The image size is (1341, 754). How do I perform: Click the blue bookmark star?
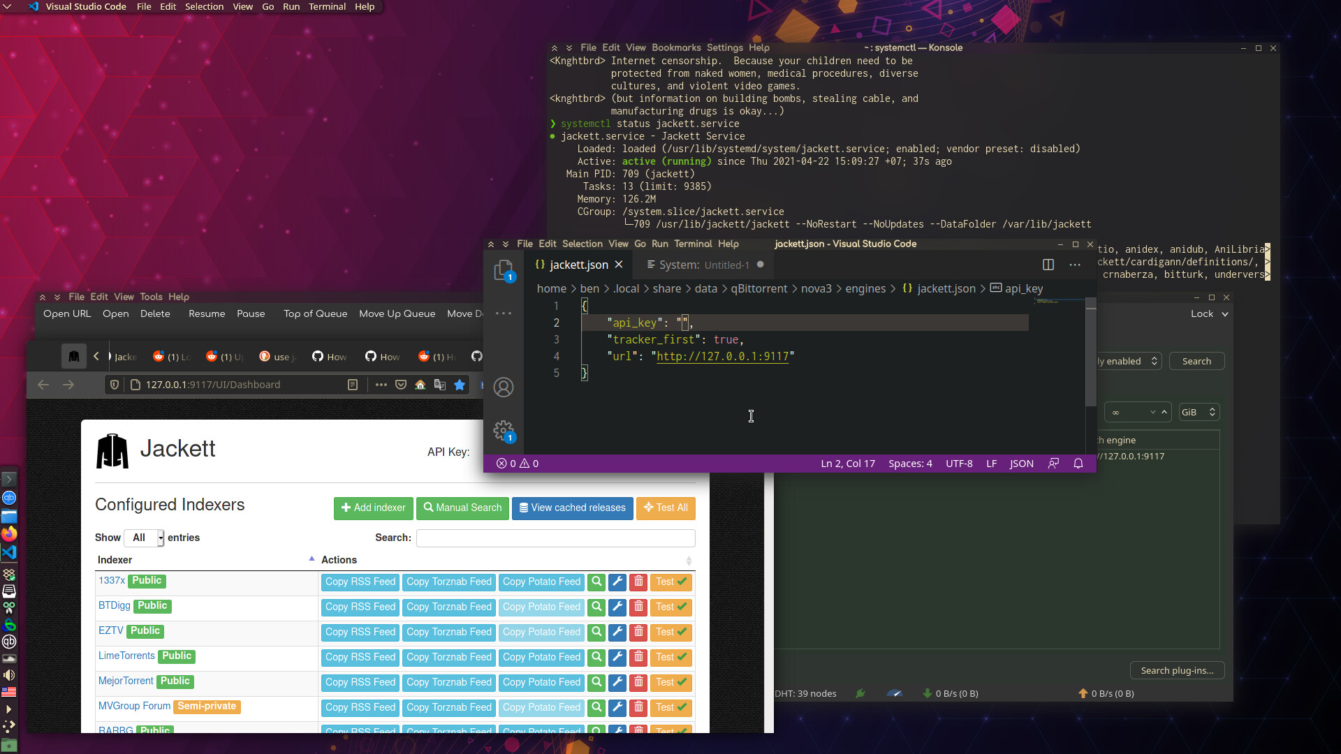point(460,385)
